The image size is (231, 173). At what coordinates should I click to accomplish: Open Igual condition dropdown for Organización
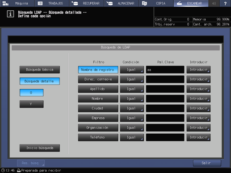click(132, 128)
